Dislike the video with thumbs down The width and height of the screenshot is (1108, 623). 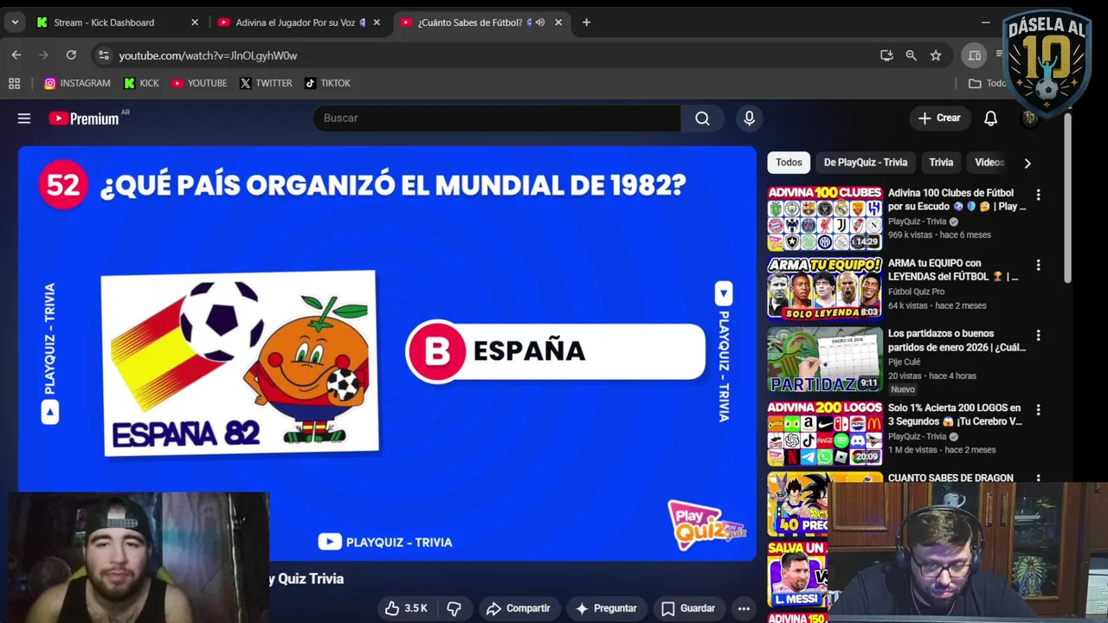tap(454, 608)
